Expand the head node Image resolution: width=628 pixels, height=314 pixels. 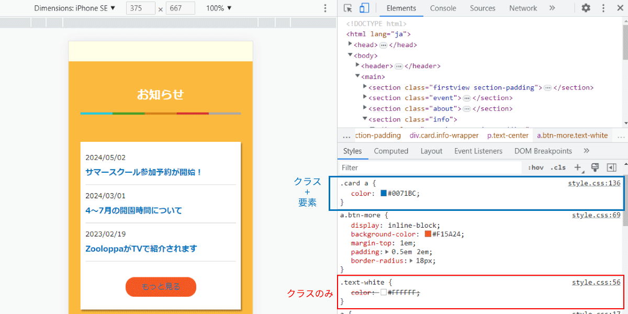coord(350,44)
